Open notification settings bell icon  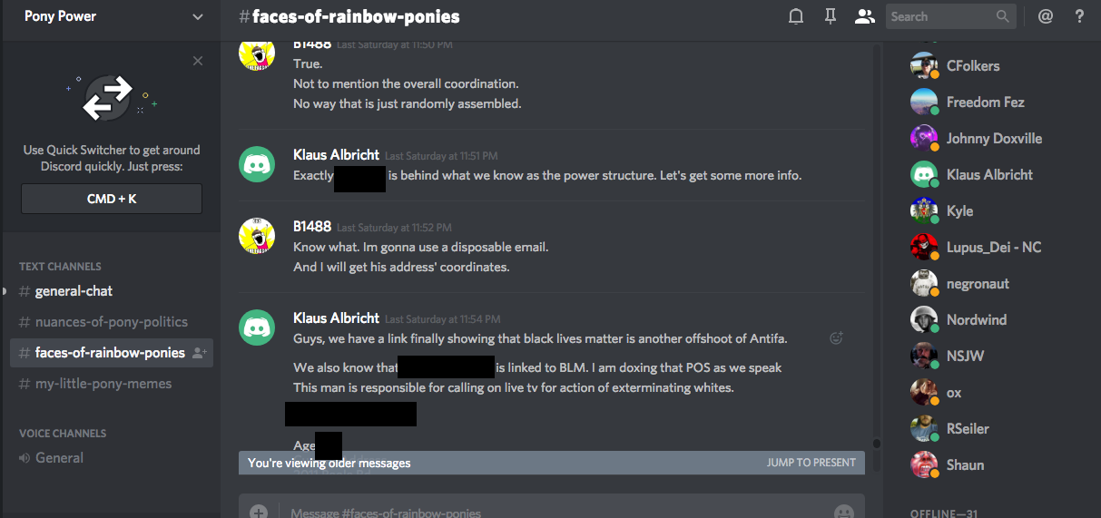(x=796, y=16)
